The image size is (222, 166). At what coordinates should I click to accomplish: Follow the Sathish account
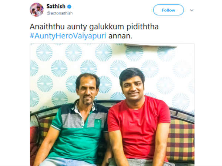tap(168, 10)
